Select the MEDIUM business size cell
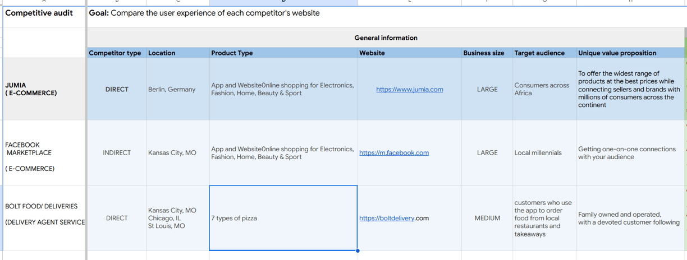The height and width of the screenshot is (260, 687). [487, 218]
